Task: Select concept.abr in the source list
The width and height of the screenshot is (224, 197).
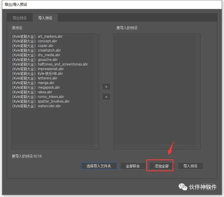Action: tap(35, 41)
